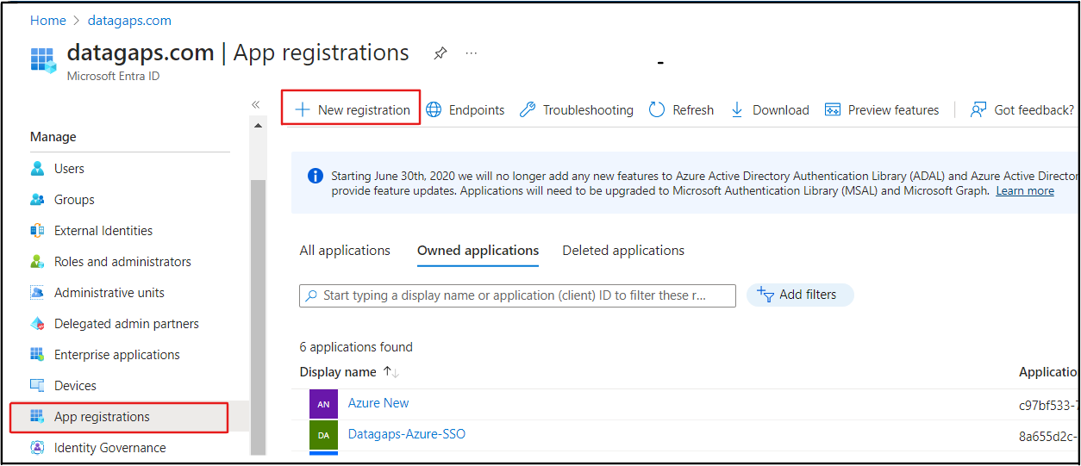1081x466 pixels.
Task: Click the Home breadcrumb link
Action: point(48,21)
